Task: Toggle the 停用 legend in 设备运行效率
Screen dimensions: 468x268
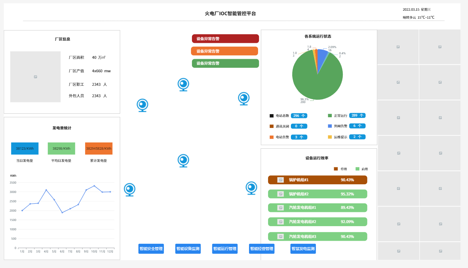Action: pos(340,169)
